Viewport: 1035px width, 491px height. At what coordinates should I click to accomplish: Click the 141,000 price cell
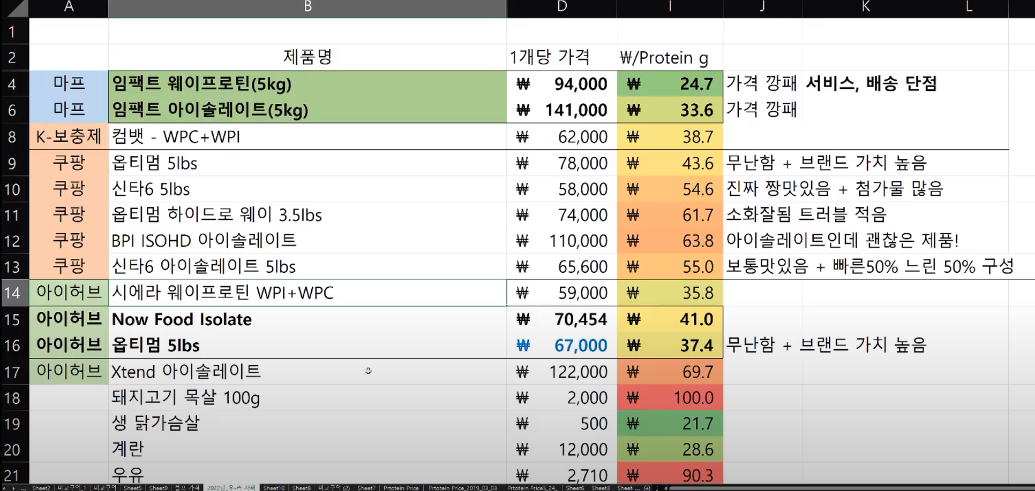561,110
